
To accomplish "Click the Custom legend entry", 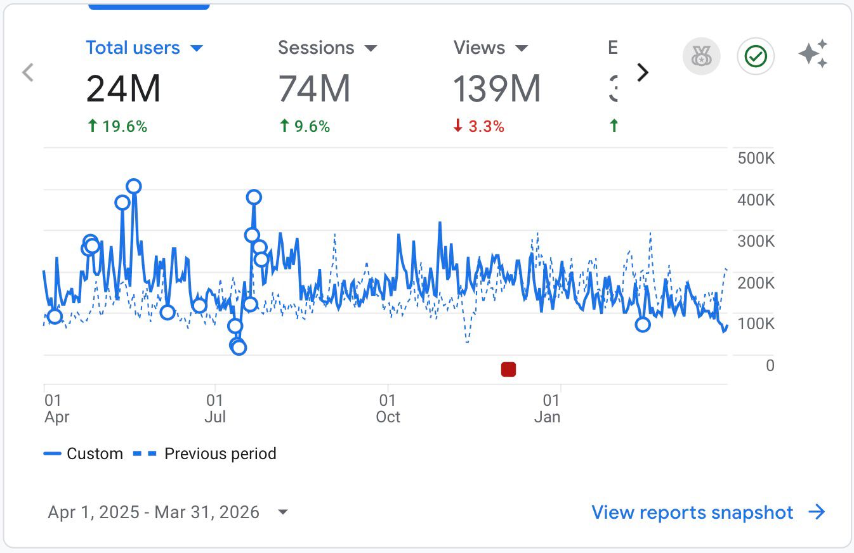I will pyautogui.click(x=83, y=453).
